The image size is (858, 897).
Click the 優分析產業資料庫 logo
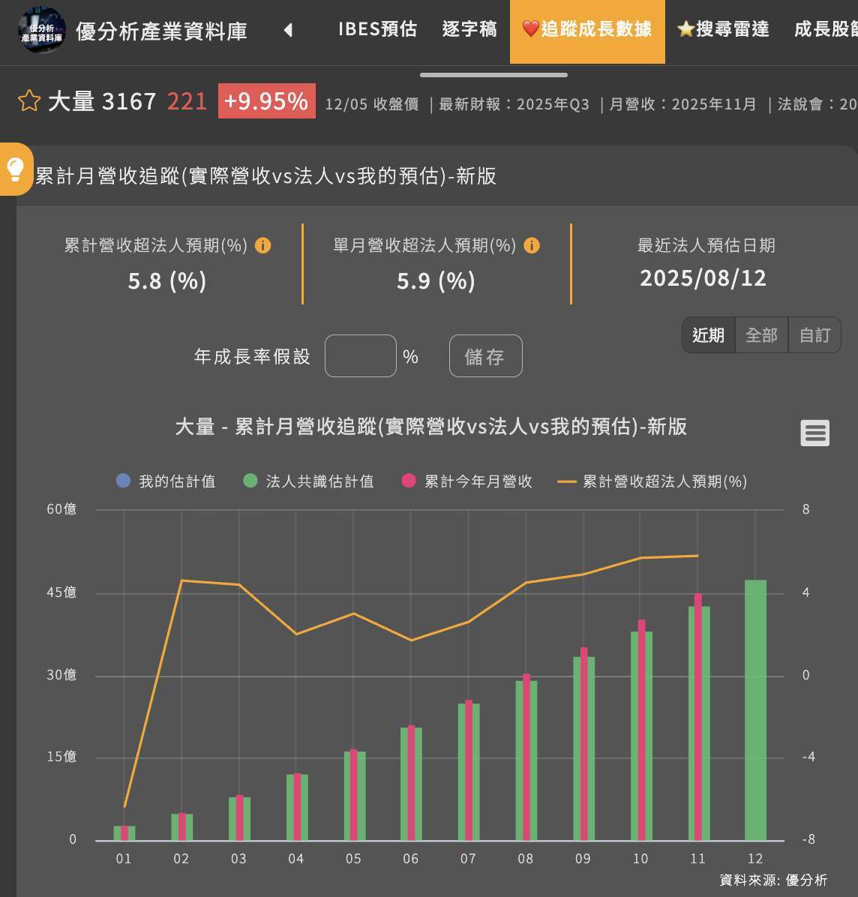click(41, 31)
